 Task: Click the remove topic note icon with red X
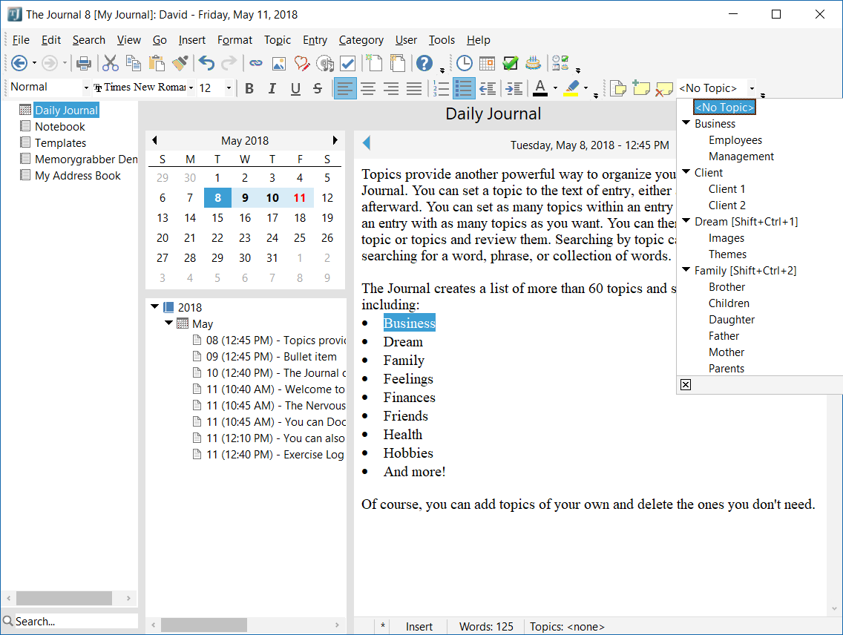[x=664, y=88]
